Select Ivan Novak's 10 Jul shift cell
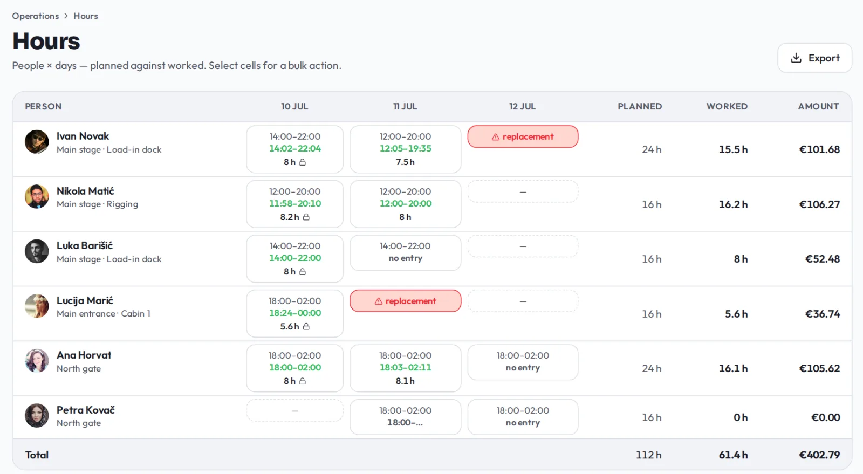This screenshot has width=863, height=474. click(x=295, y=149)
